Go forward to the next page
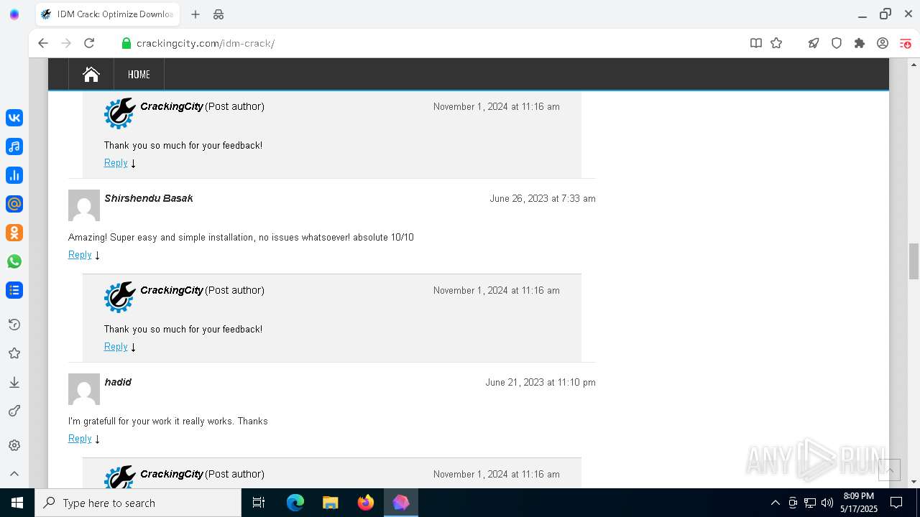The image size is (920, 517). click(x=66, y=43)
